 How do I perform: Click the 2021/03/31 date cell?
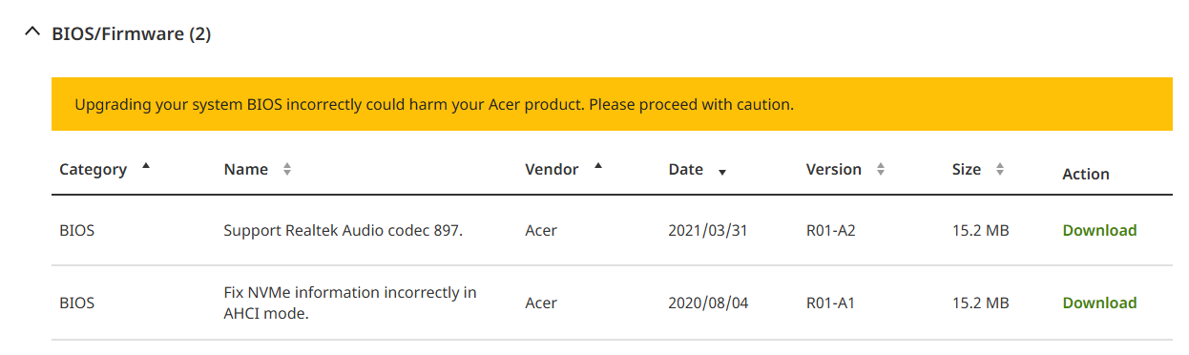click(708, 230)
